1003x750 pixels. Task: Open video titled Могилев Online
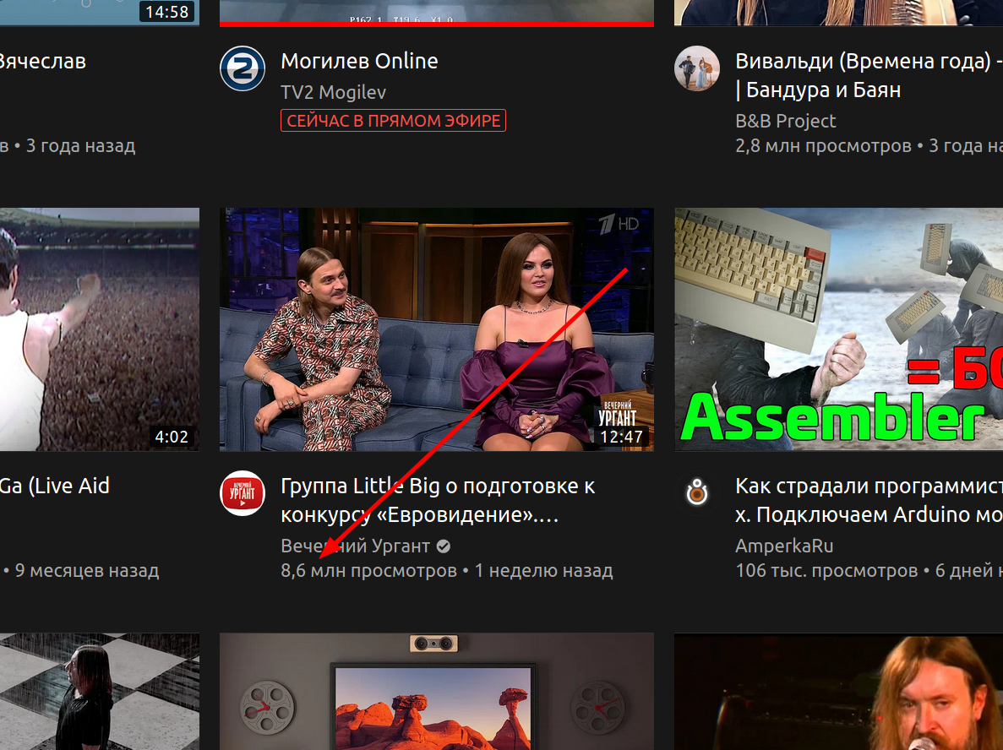tap(359, 62)
